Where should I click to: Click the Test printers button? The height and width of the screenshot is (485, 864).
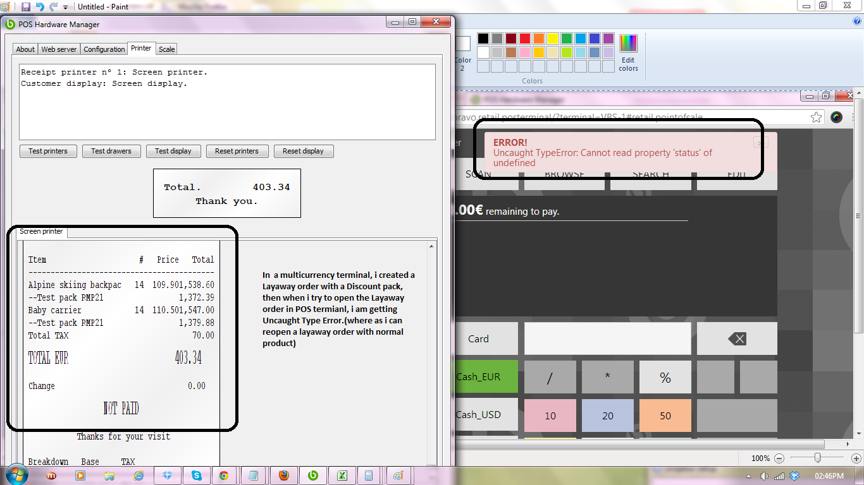pyautogui.click(x=48, y=151)
